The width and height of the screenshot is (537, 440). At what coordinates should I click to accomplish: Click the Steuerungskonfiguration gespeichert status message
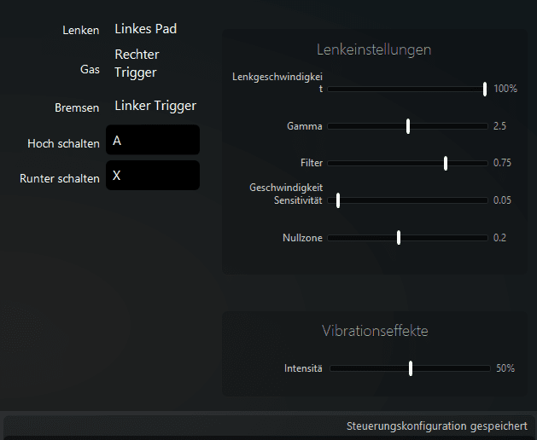(436, 426)
